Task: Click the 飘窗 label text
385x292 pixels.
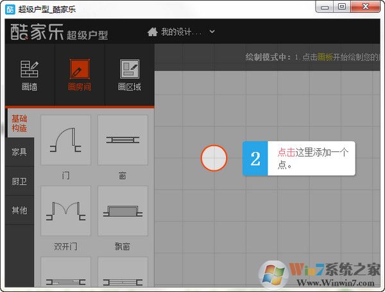Action: [123, 246]
